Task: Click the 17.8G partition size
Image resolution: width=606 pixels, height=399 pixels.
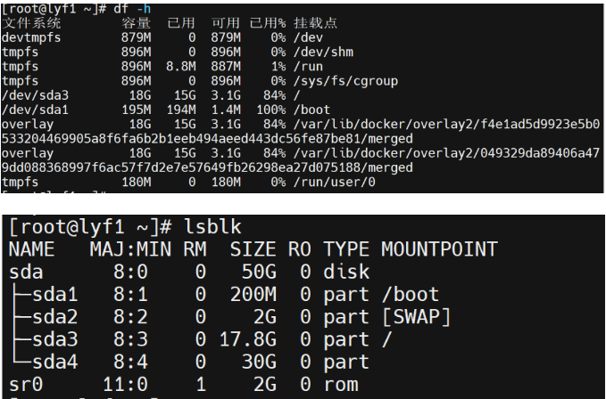Action: [x=248, y=339]
